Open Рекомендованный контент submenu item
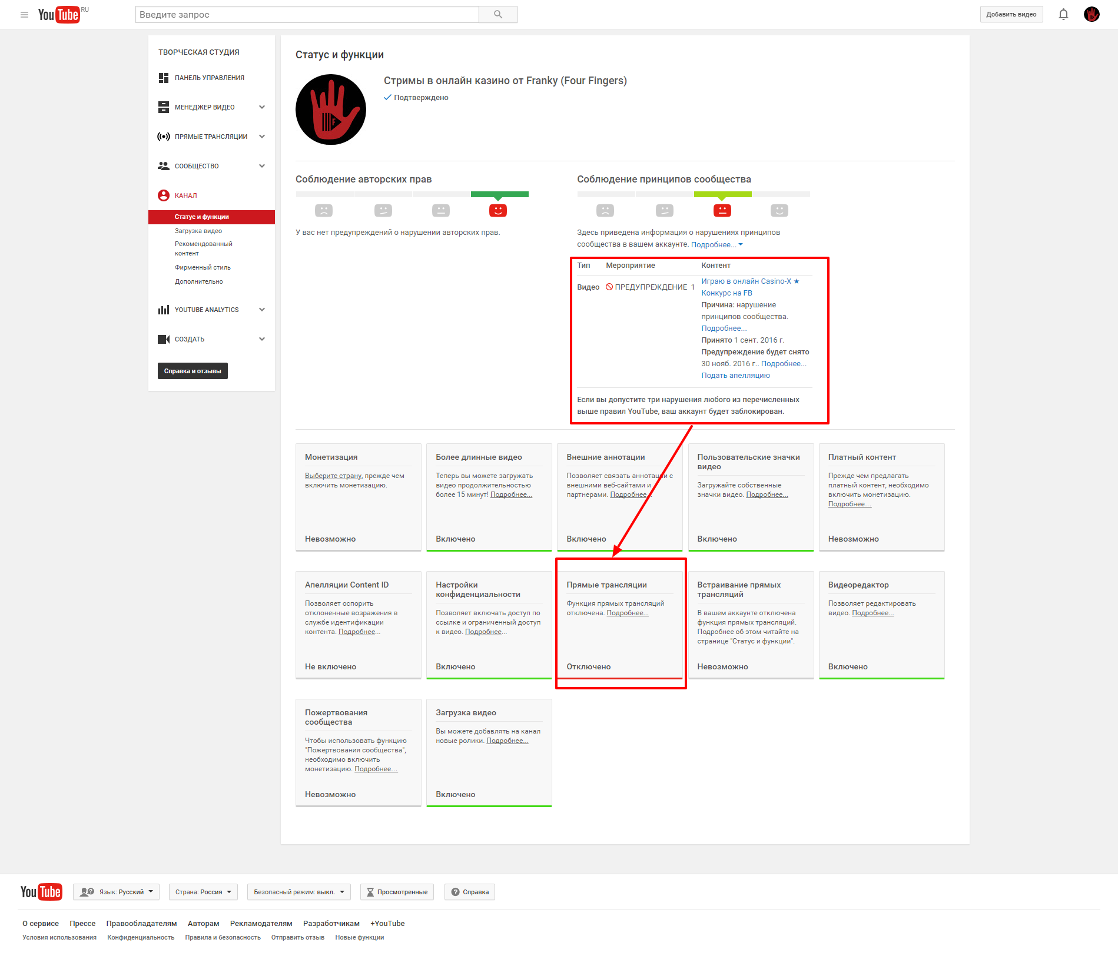Image resolution: width=1118 pixels, height=959 pixels. pos(204,248)
